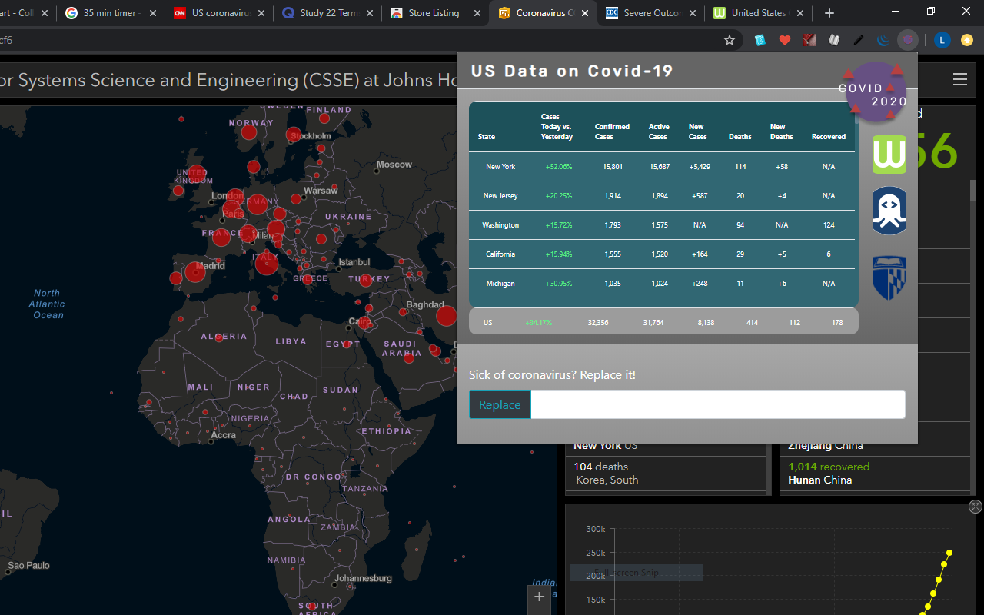Click the '1,014 recovered' Hunan China entry

click(x=875, y=474)
